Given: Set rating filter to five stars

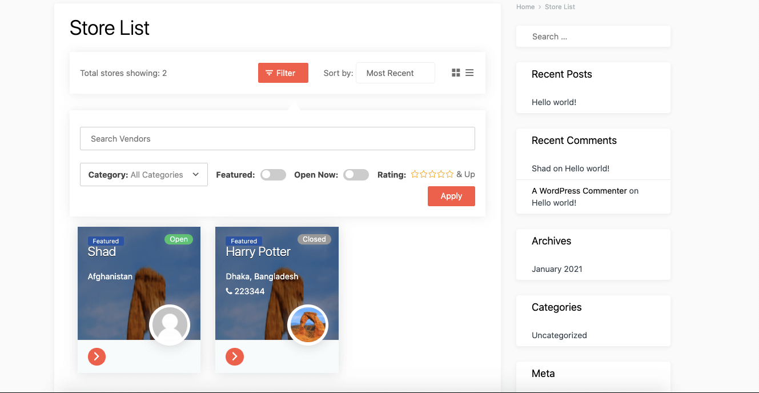Looking at the screenshot, I should point(451,174).
